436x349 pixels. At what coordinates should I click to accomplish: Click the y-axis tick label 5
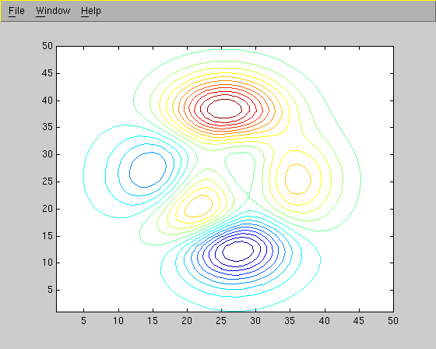point(50,290)
